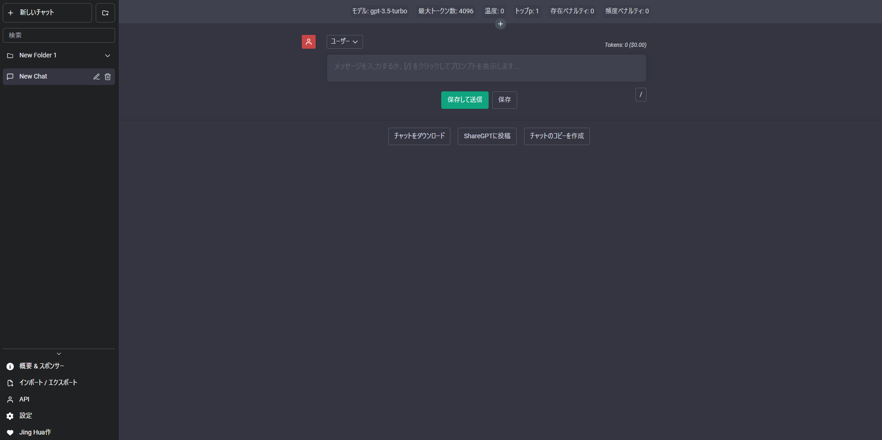Collapse the New Folder 1 folder
The height and width of the screenshot is (440, 882).
(x=108, y=55)
